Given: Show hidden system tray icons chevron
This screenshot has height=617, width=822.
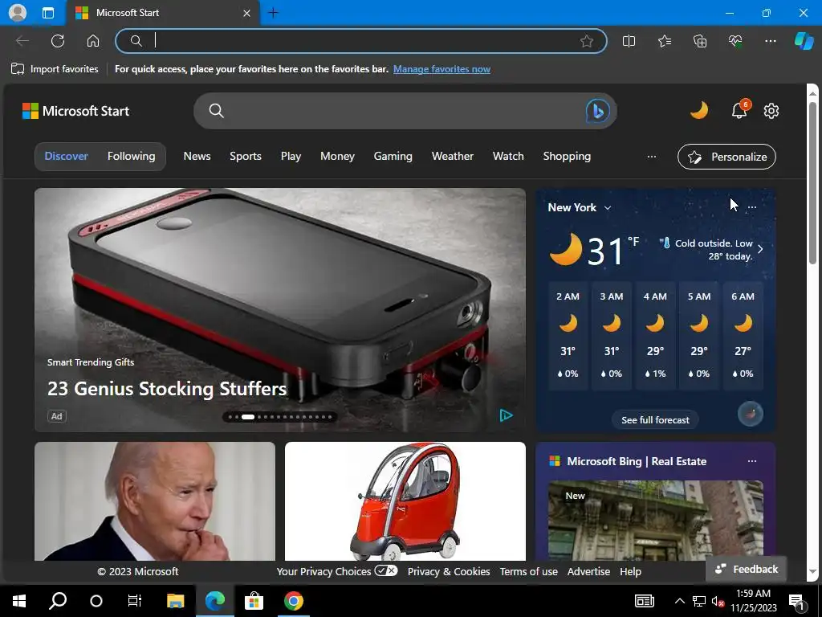Looking at the screenshot, I should click(679, 601).
